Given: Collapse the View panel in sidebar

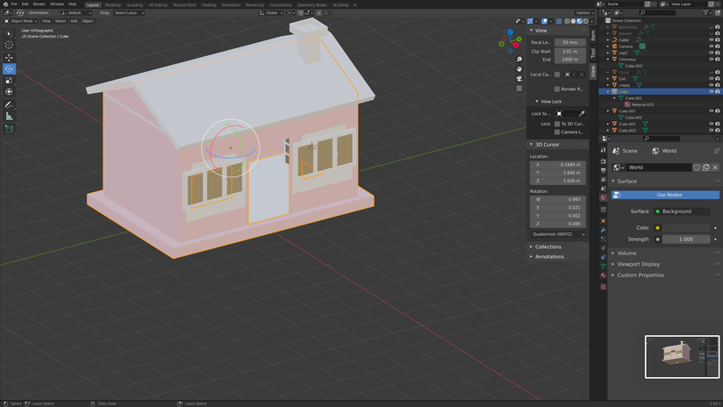Looking at the screenshot, I should coord(531,31).
